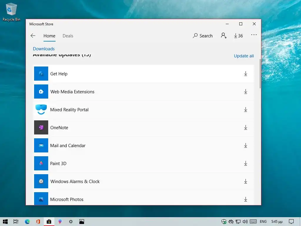Image resolution: width=301 pixels, height=226 pixels.
Task: Select the Recycle Bin desktop icon
Action: point(11,12)
